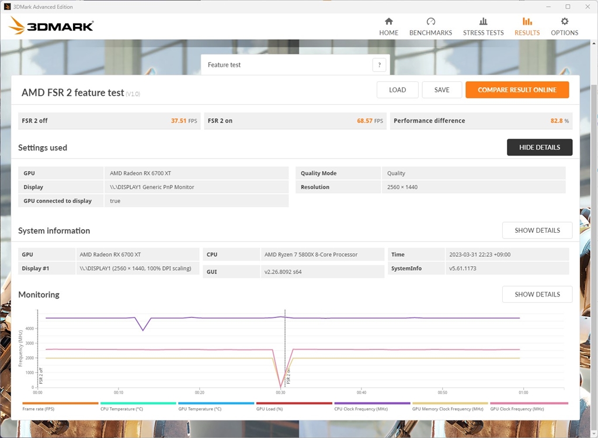Click the Options gear icon
The width and height of the screenshot is (598, 438).
[565, 22]
